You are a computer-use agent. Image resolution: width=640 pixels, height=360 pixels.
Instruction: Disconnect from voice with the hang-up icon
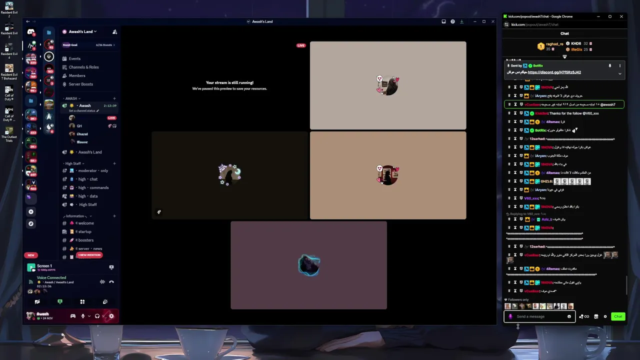click(111, 281)
